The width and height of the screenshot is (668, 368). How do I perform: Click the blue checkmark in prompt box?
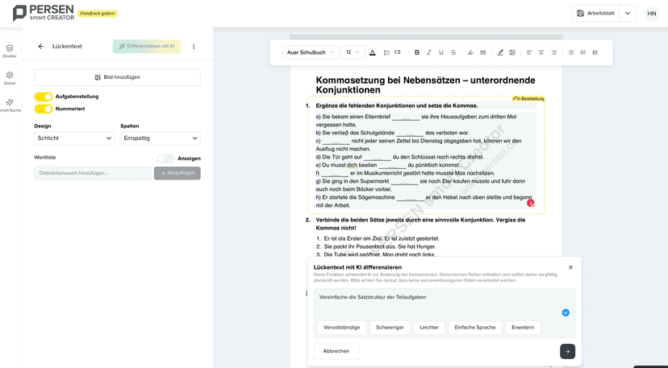click(x=566, y=312)
